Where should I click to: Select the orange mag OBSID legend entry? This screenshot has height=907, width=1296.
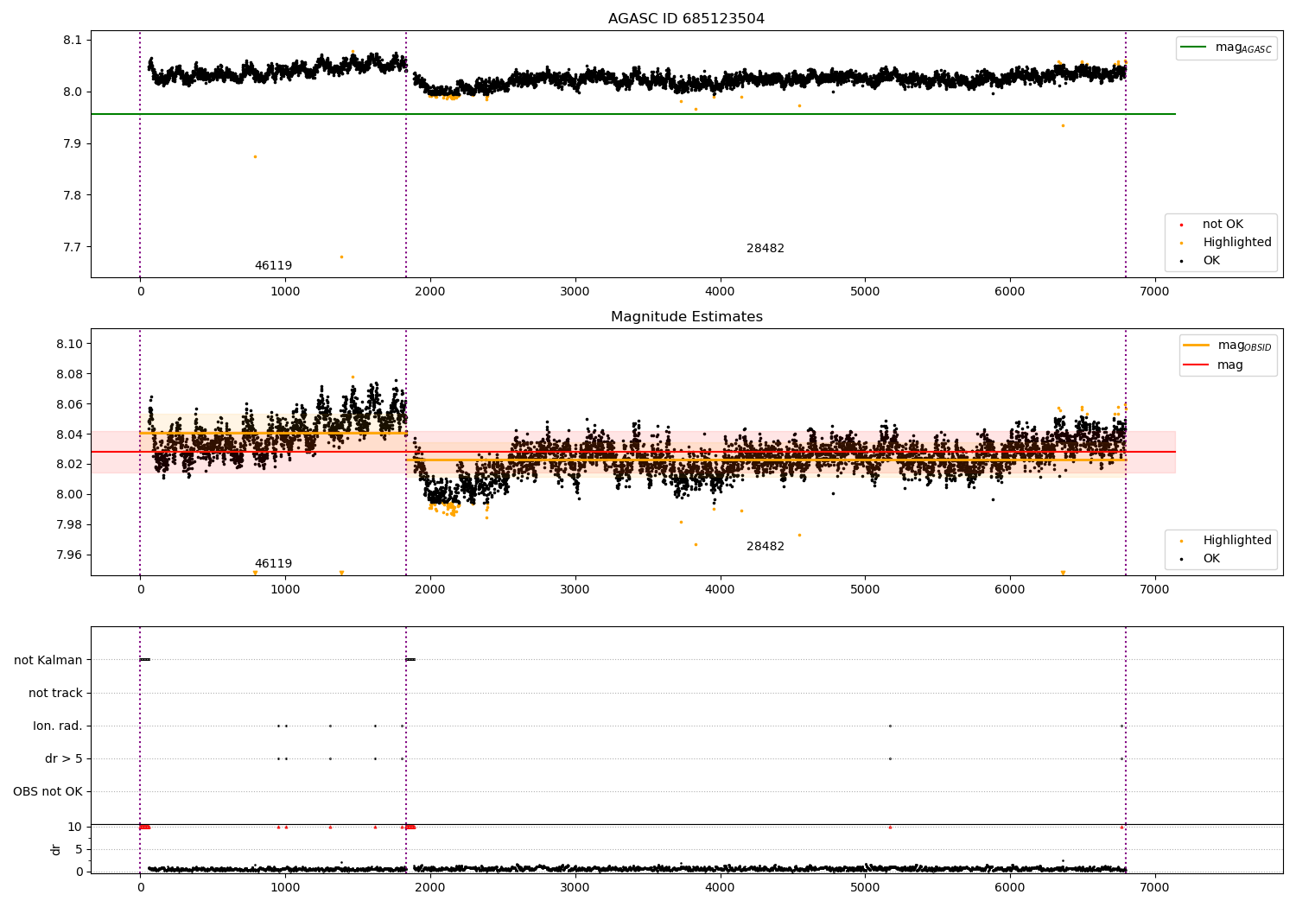1228,346
